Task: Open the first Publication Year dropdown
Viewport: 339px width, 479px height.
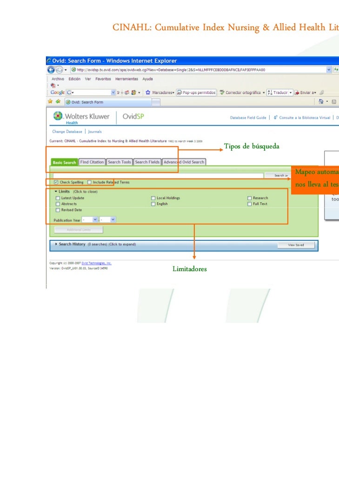Action: 90,220
